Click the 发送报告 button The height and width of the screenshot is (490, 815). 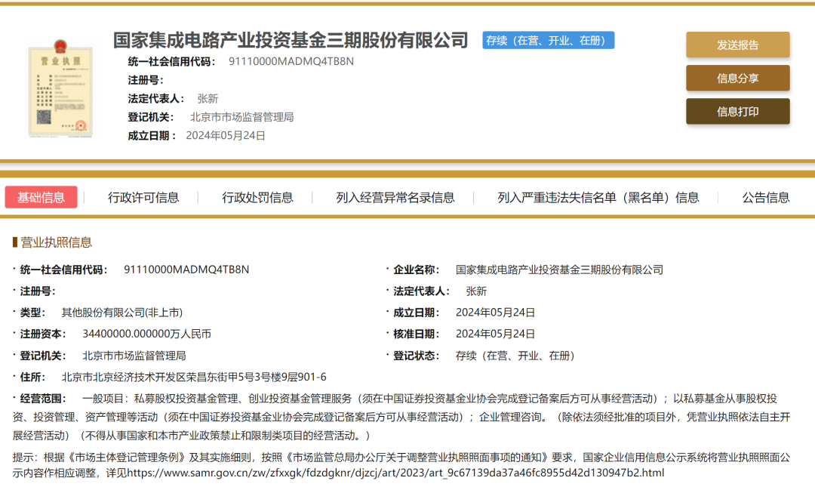pos(737,45)
